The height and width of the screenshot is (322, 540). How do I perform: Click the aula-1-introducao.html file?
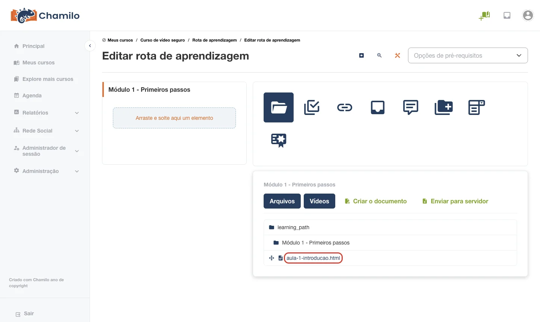[313, 258]
